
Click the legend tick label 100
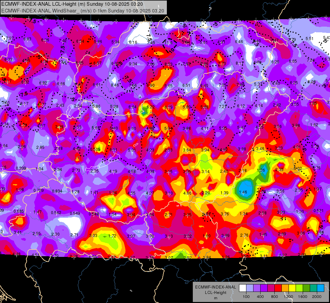coord(246,297)
